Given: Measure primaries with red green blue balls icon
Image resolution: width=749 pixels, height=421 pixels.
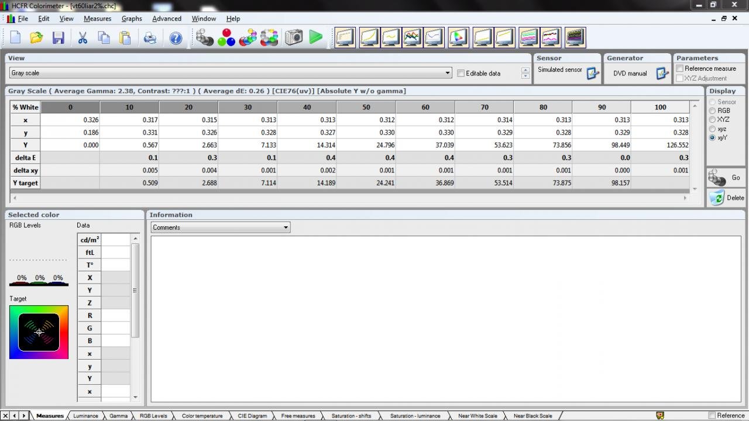Looking at the screenshot, I should [226, 38].
